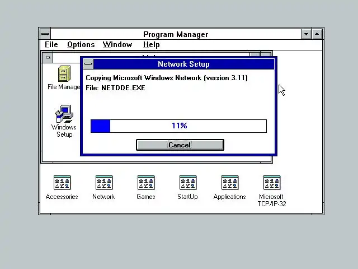Click the 11% progress bar

click(x=178, y=126)
